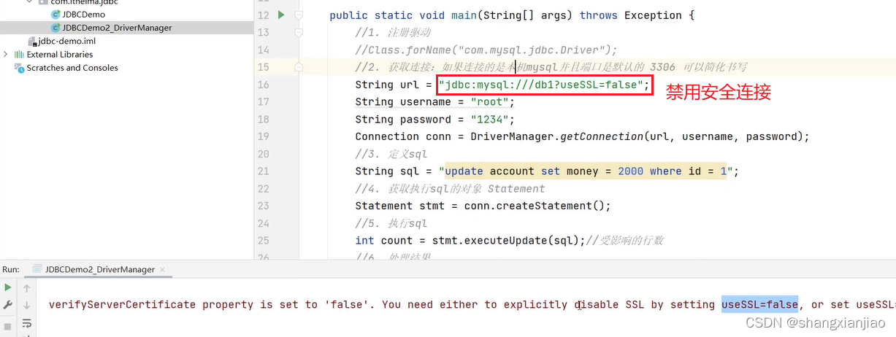Run main method from line 12 gutter
Screen dimensions: 896x337
pos(281,15)
